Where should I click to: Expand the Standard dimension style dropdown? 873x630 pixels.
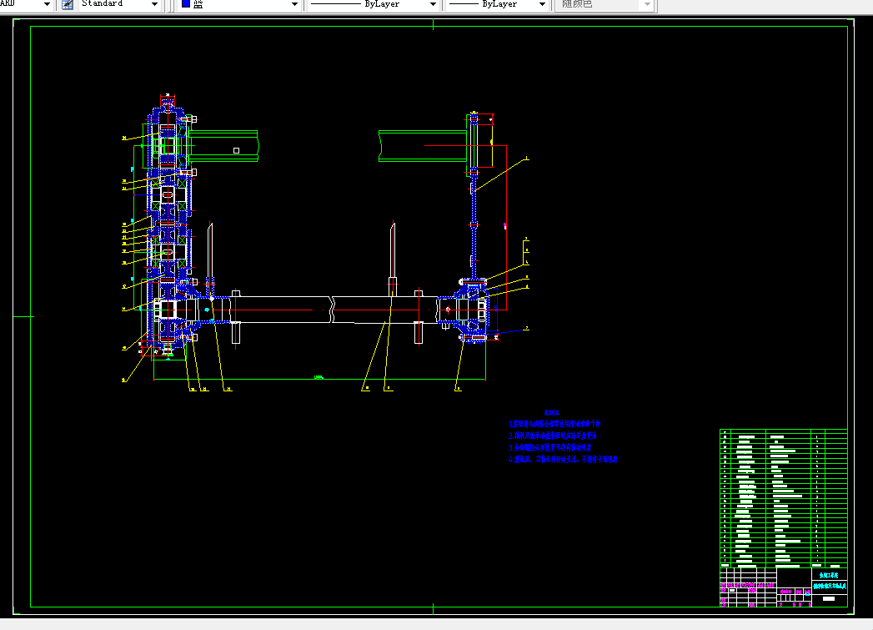coord(154,4)
